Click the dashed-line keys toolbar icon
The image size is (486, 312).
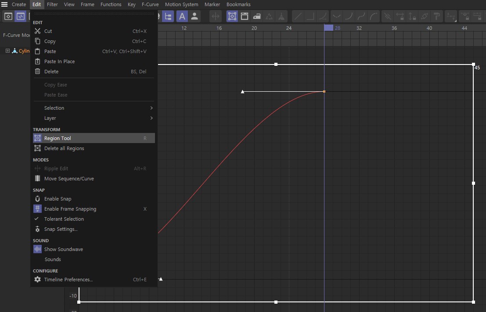coord(451,16)
